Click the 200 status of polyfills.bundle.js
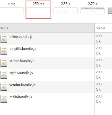 tap(99, 48)
